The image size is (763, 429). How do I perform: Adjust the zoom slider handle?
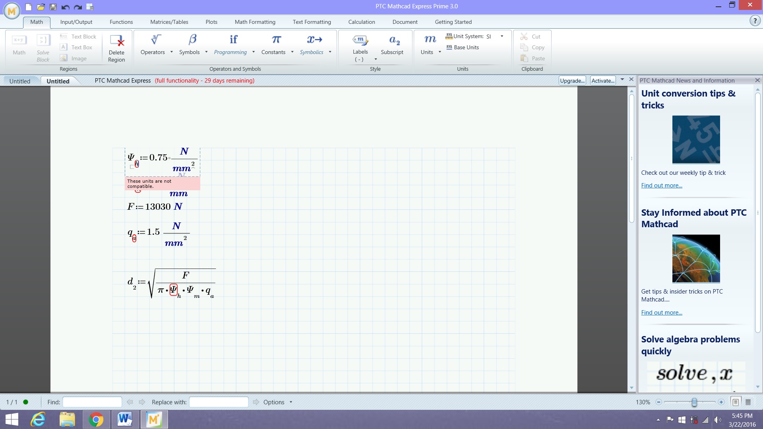coord(694,402)
